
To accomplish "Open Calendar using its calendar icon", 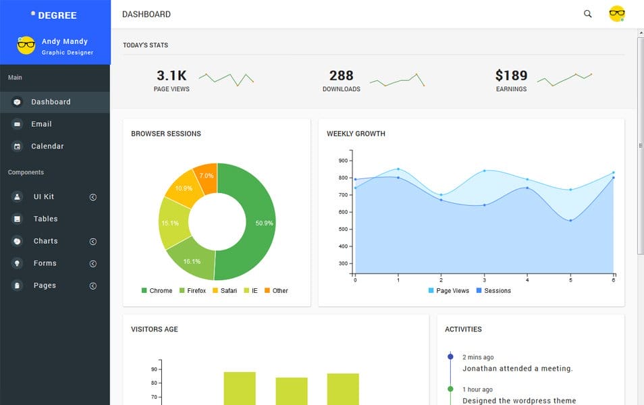I will (x=16, y=146).
